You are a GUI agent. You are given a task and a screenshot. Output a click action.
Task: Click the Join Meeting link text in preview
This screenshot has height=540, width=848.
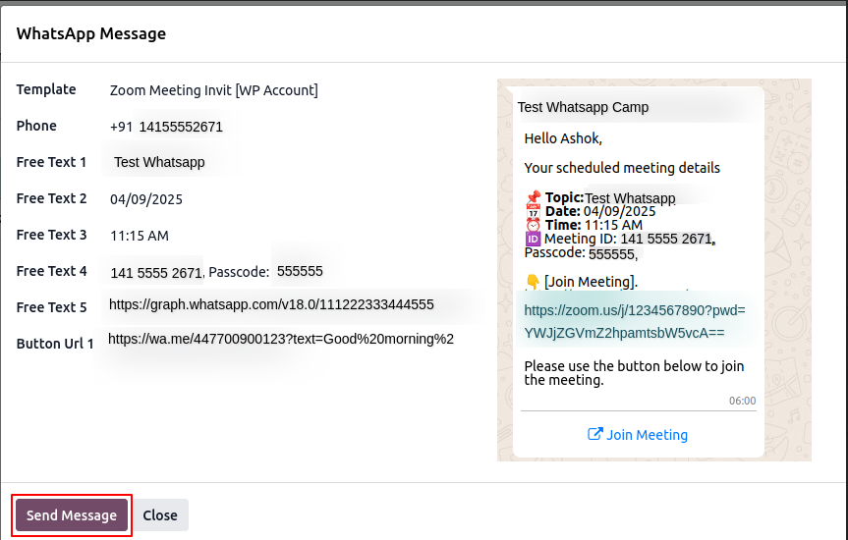point(647,435)
